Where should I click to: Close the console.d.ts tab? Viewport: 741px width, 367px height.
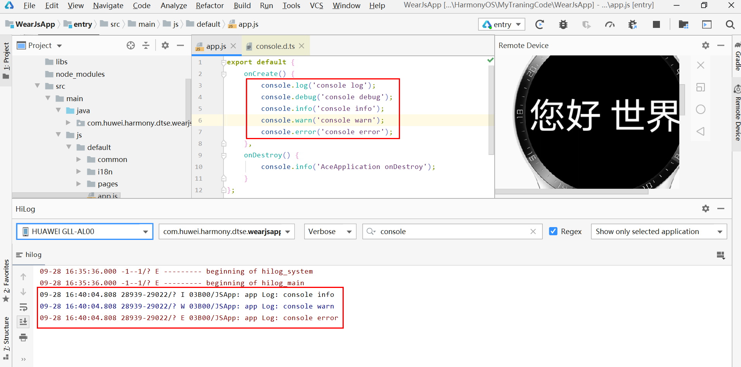point(301,46)
